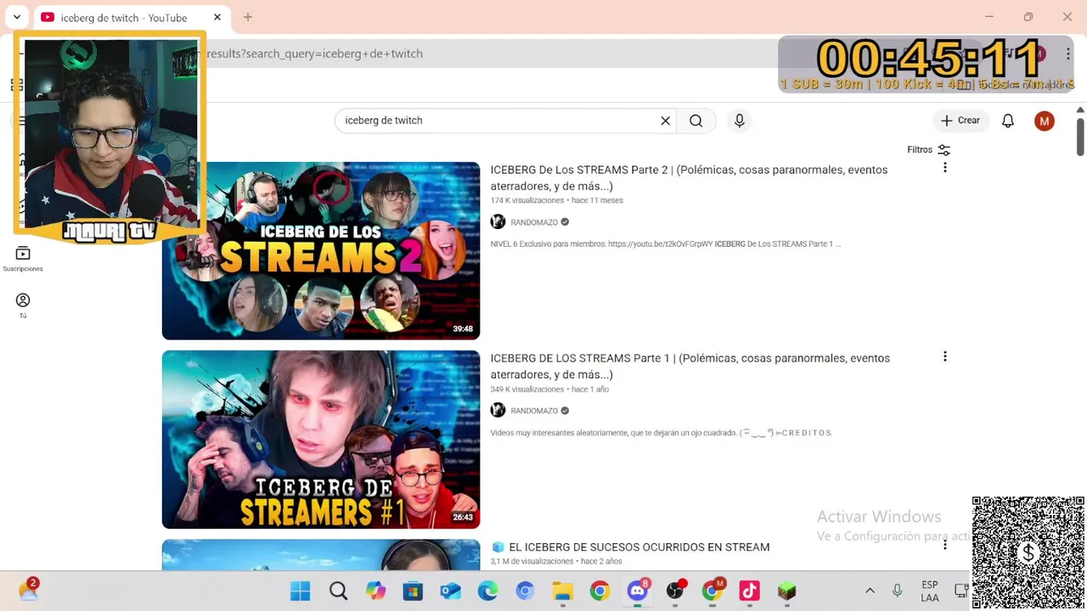
Task: Open Microsoft Edge from the taskbar
Action: (487, 591)
